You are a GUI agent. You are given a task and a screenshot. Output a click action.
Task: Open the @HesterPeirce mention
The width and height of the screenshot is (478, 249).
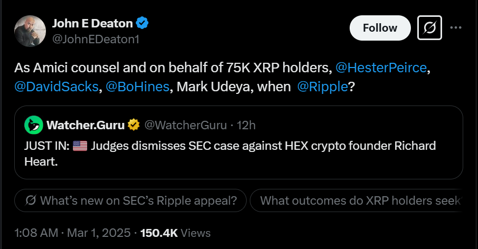(x=381, y=68)
